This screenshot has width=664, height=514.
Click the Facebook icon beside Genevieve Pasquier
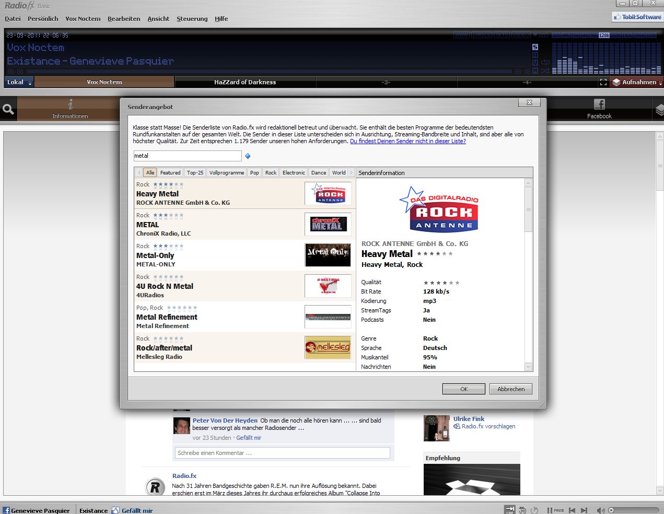tap(6, 510)
